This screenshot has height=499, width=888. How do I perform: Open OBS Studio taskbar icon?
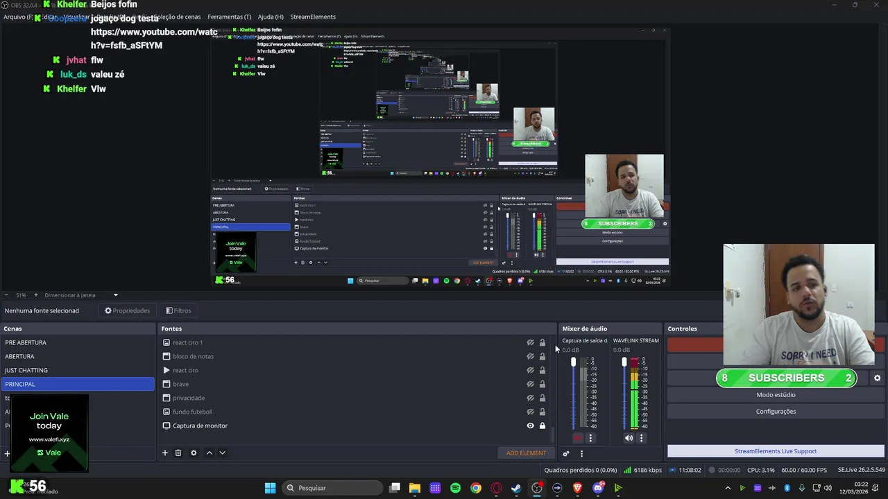(x=536, y=488)
